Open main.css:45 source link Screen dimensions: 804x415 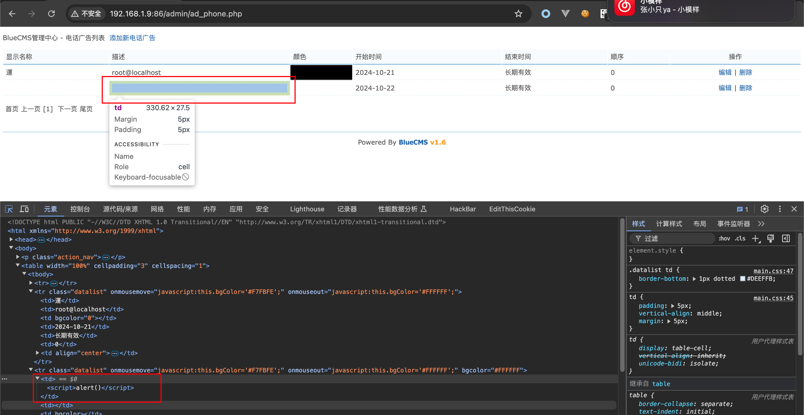pyautogui.click(x=773, y=298)
